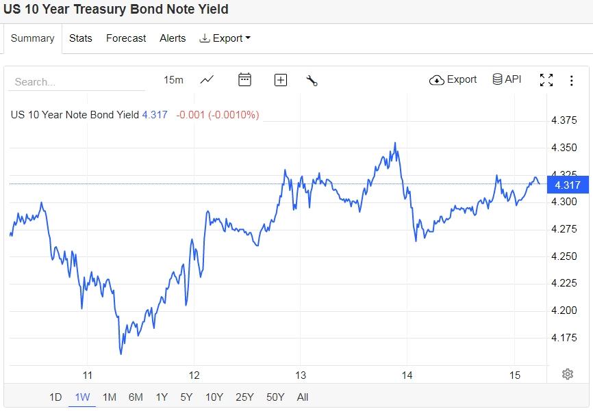Image resolution: width=593 pixels, height=411 pixels.
Task: Click the fullscreen expand icon
Action: 546,80
